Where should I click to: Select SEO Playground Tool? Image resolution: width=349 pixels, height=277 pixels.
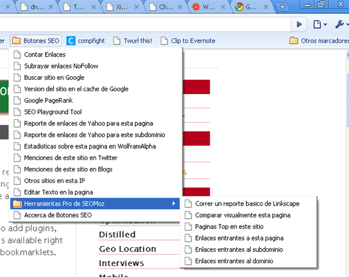click(x=96, y=112)
